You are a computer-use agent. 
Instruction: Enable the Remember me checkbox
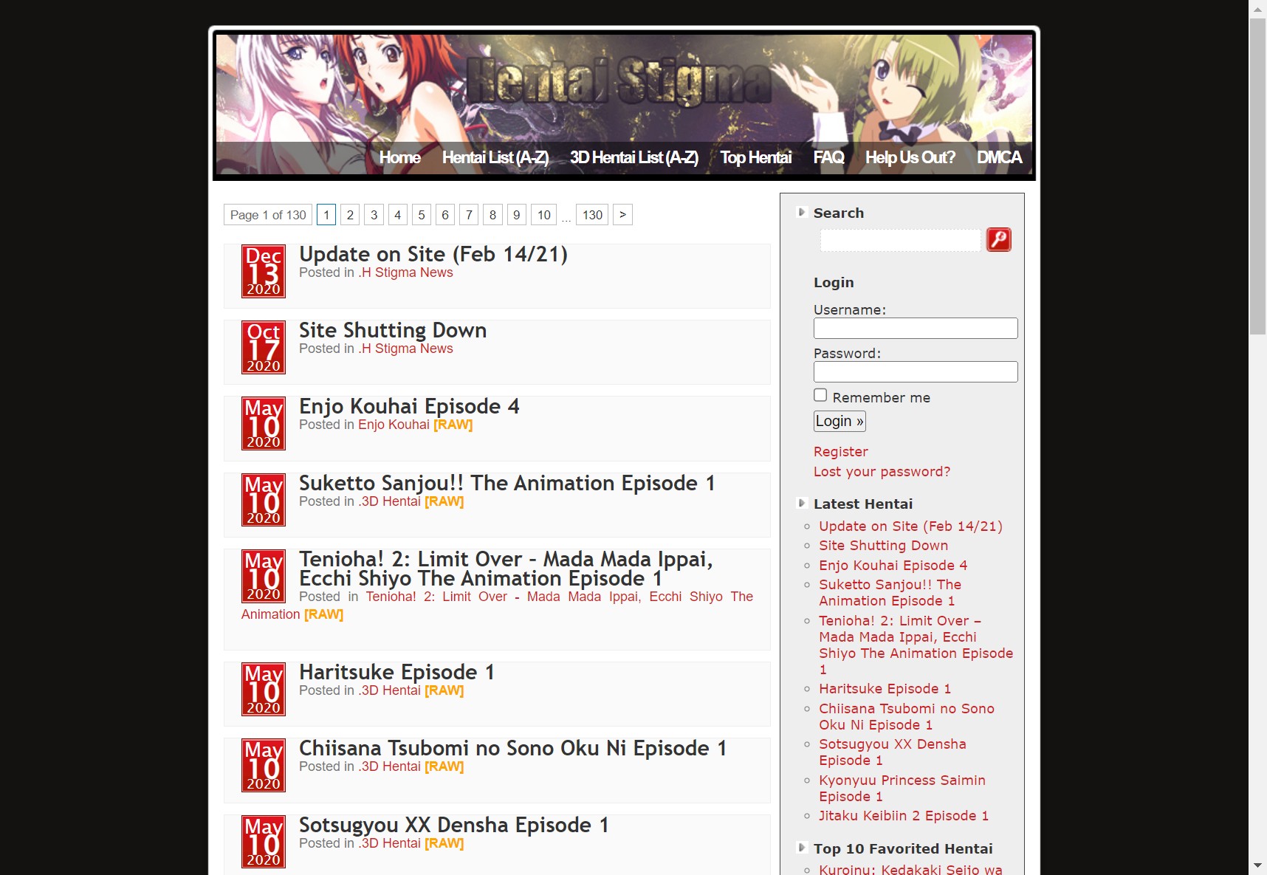click(820, 396)
